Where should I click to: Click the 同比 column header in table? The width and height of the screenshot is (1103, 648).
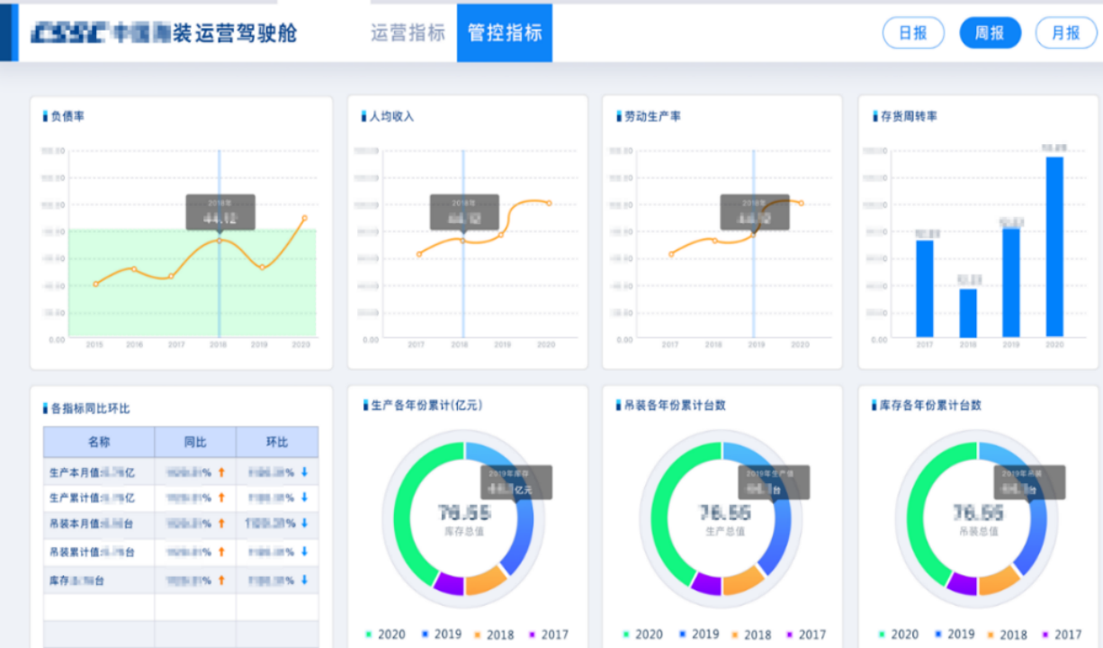(x=195, y=442)
